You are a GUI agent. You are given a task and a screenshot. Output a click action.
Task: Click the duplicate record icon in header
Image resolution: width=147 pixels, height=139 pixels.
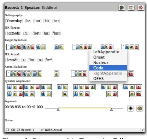coord(131,8)
